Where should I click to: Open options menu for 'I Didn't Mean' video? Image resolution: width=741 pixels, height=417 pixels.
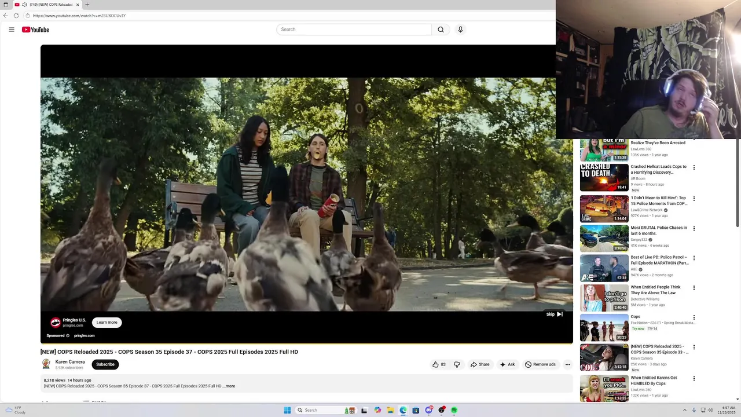click(x=694, y=199)
